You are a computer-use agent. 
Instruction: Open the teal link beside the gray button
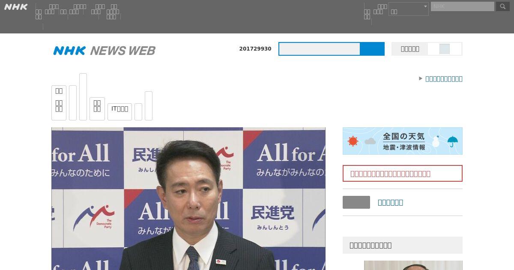(x=390, y=202)
